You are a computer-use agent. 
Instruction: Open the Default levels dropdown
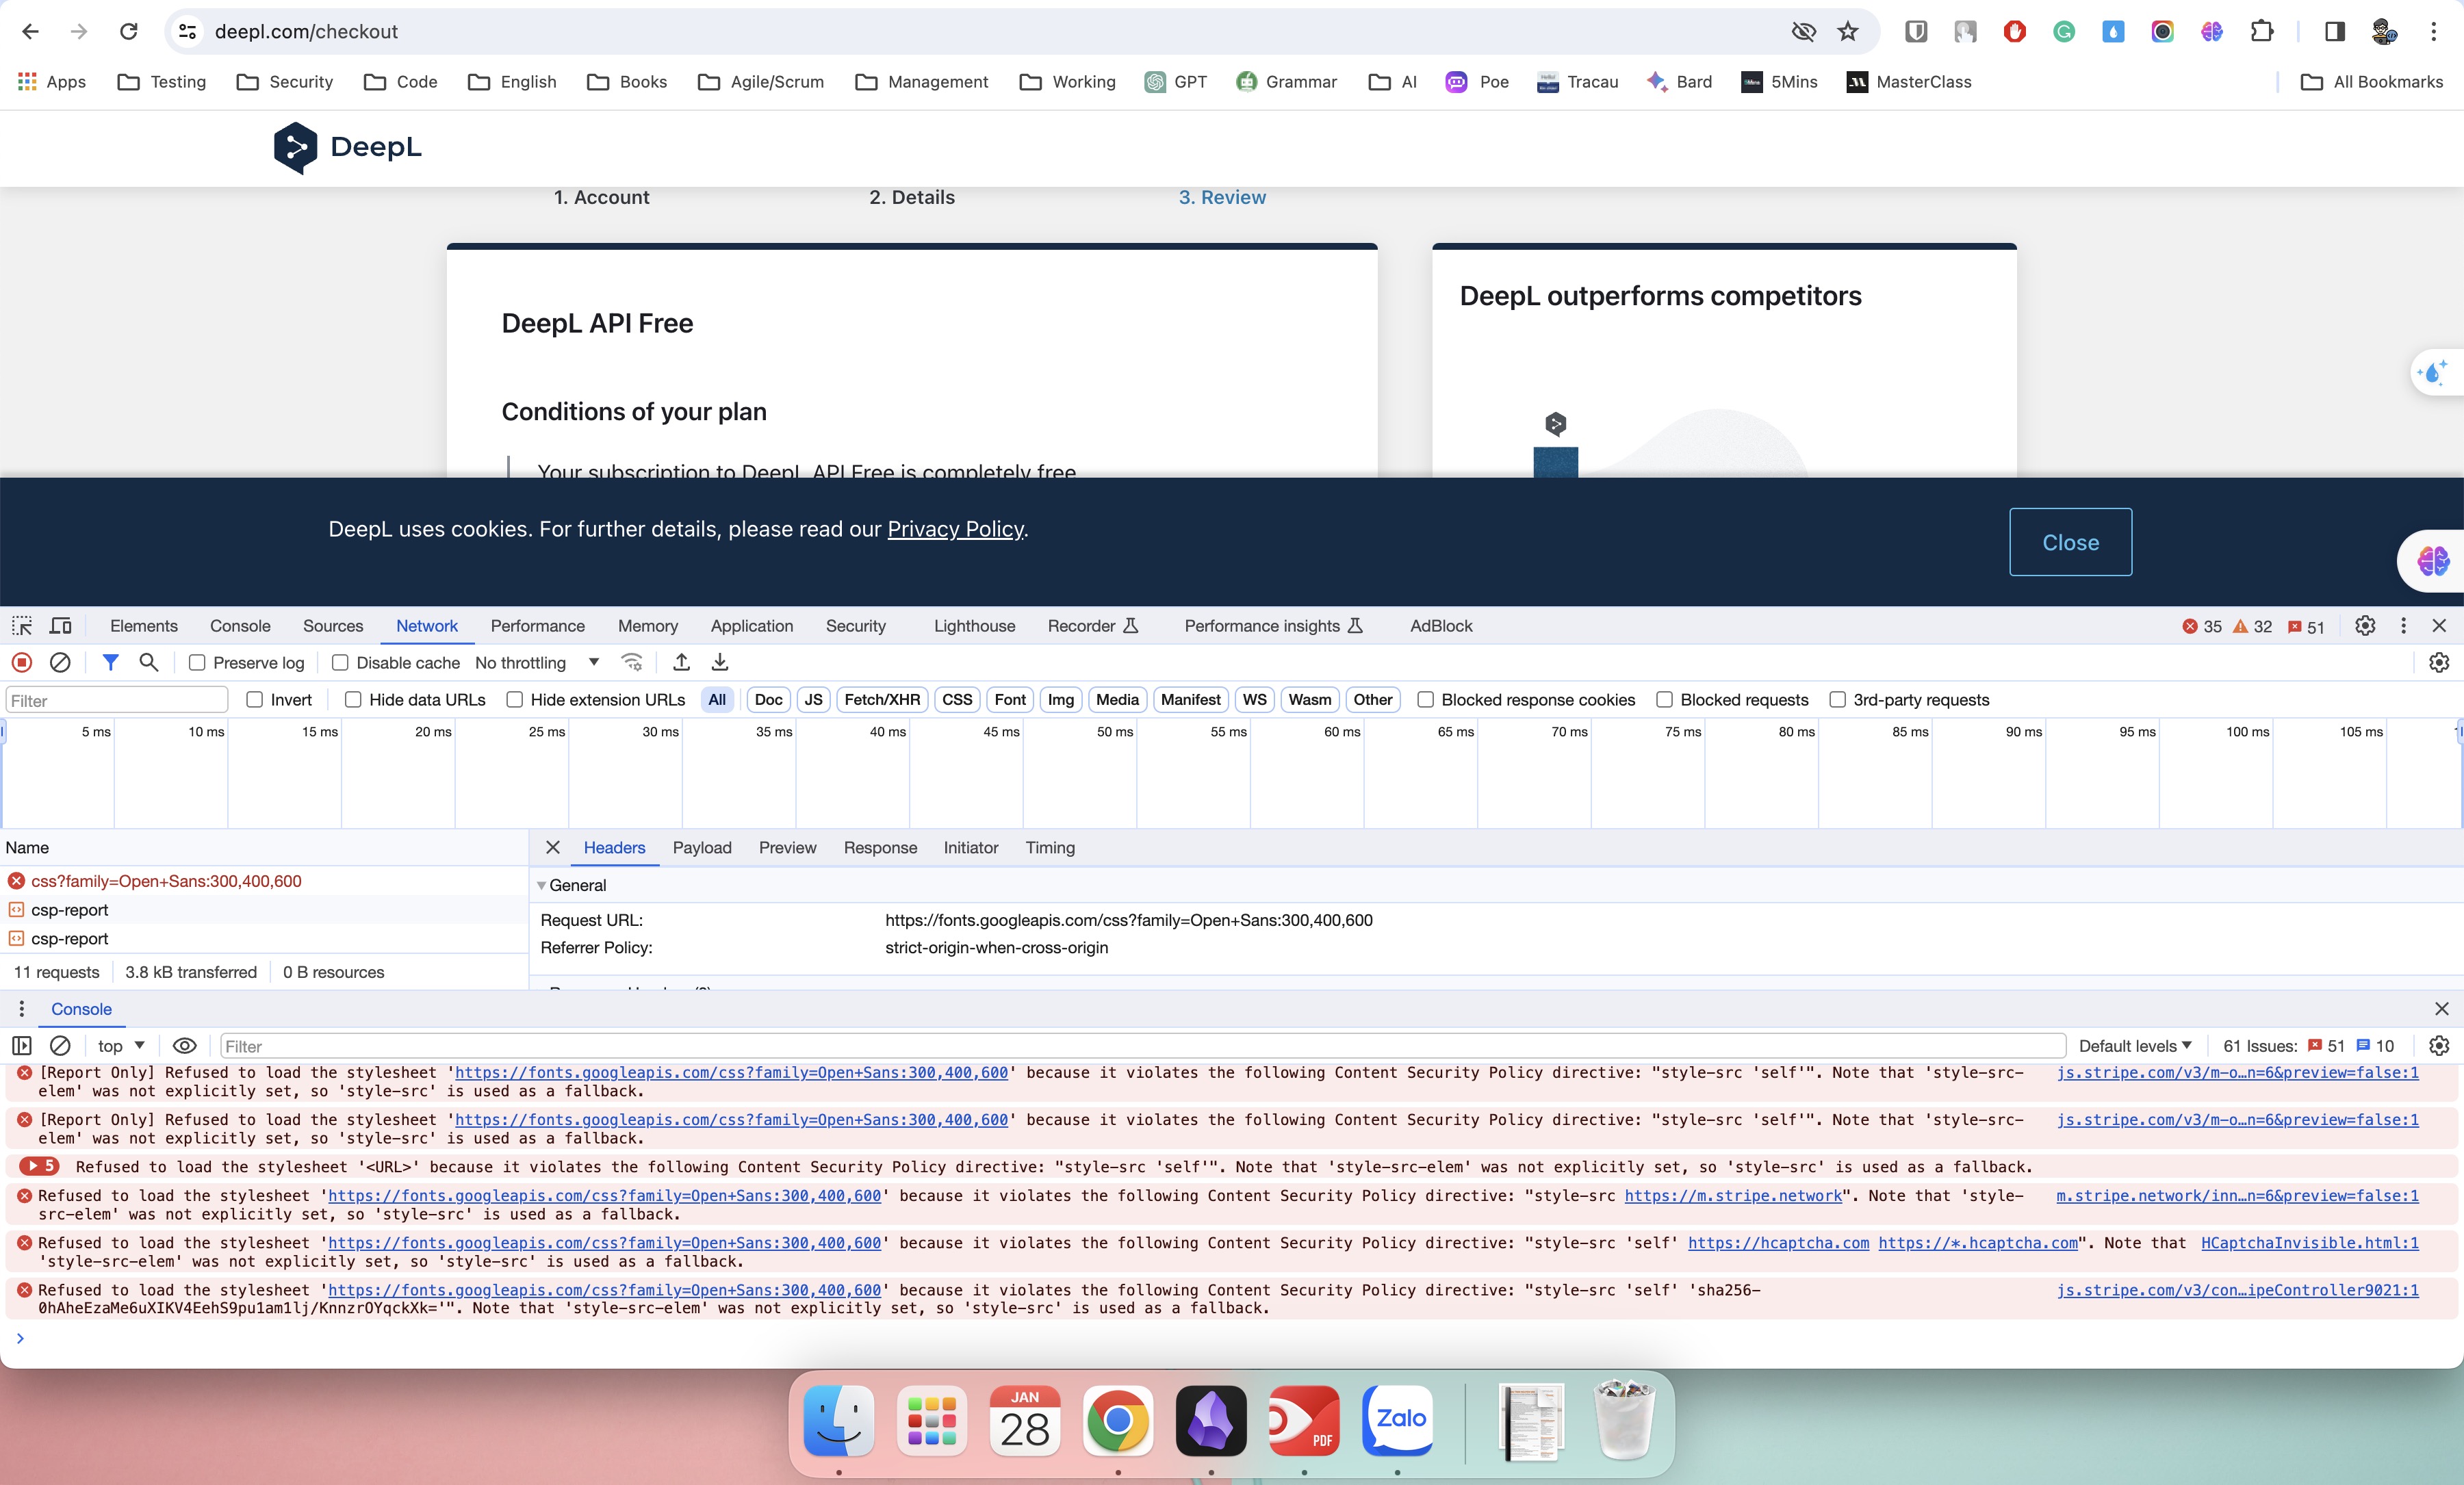pyautogui.click(x=2135, y=1046)
